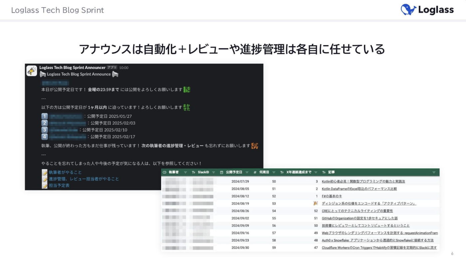Select the 何周目 cell showing 59
Viewport: 466px width, 261px height.
(274, 248)
